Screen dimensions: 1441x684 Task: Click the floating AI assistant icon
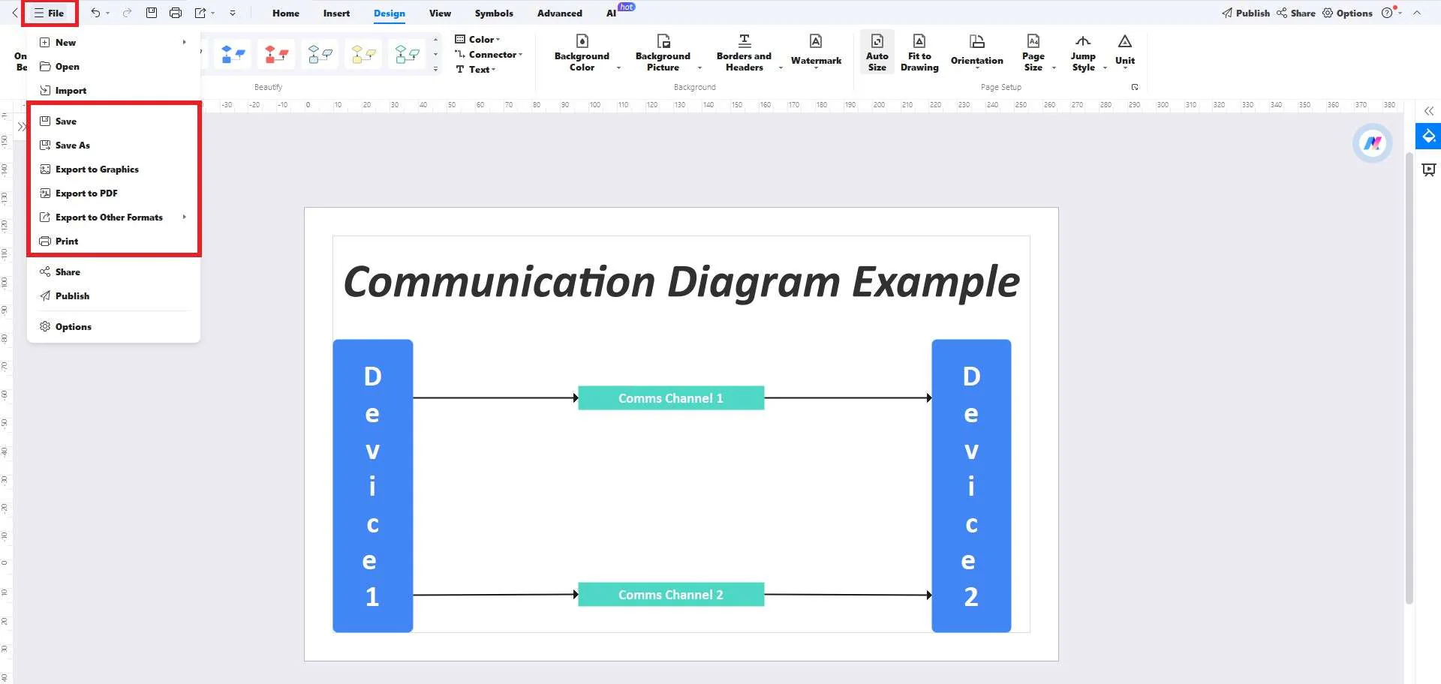1373,142
